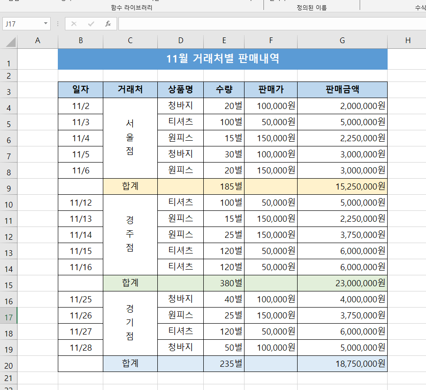Click the '원피스' cell in row 6
Image resolution: width=426 pixels, height=390 pixels.
click(x=181, y=138)
